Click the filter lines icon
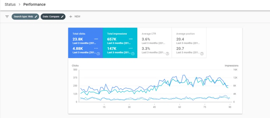The height and width of the screenshot is (118, 270). [7, 17]
